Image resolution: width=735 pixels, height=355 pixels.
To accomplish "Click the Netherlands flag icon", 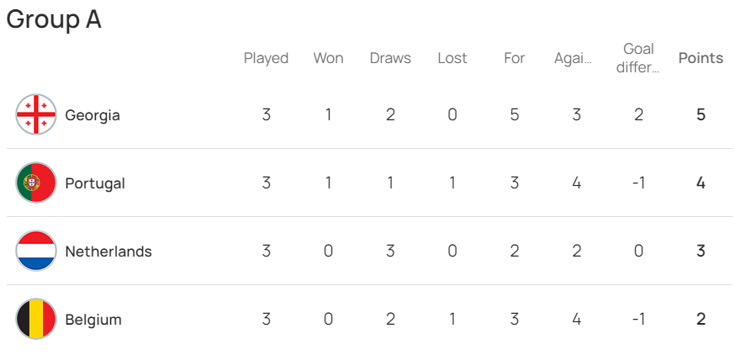I will [36, 251].
